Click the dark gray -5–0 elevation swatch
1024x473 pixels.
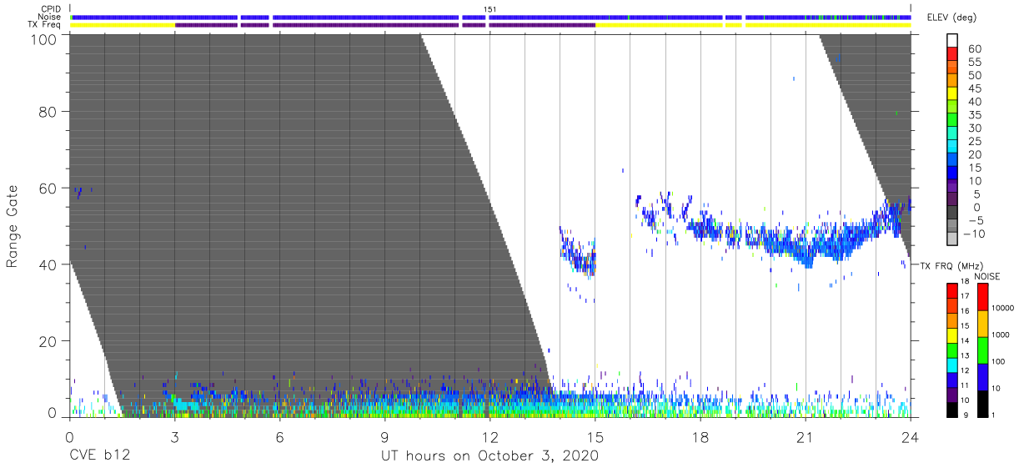pos(952,214)
